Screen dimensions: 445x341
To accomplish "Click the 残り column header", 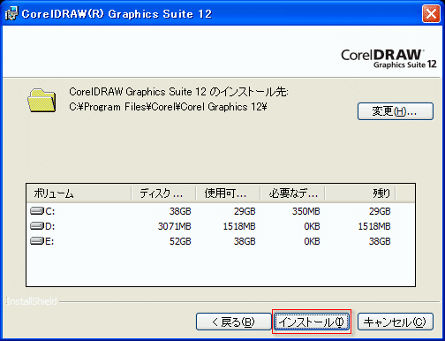I will (360, 193).
